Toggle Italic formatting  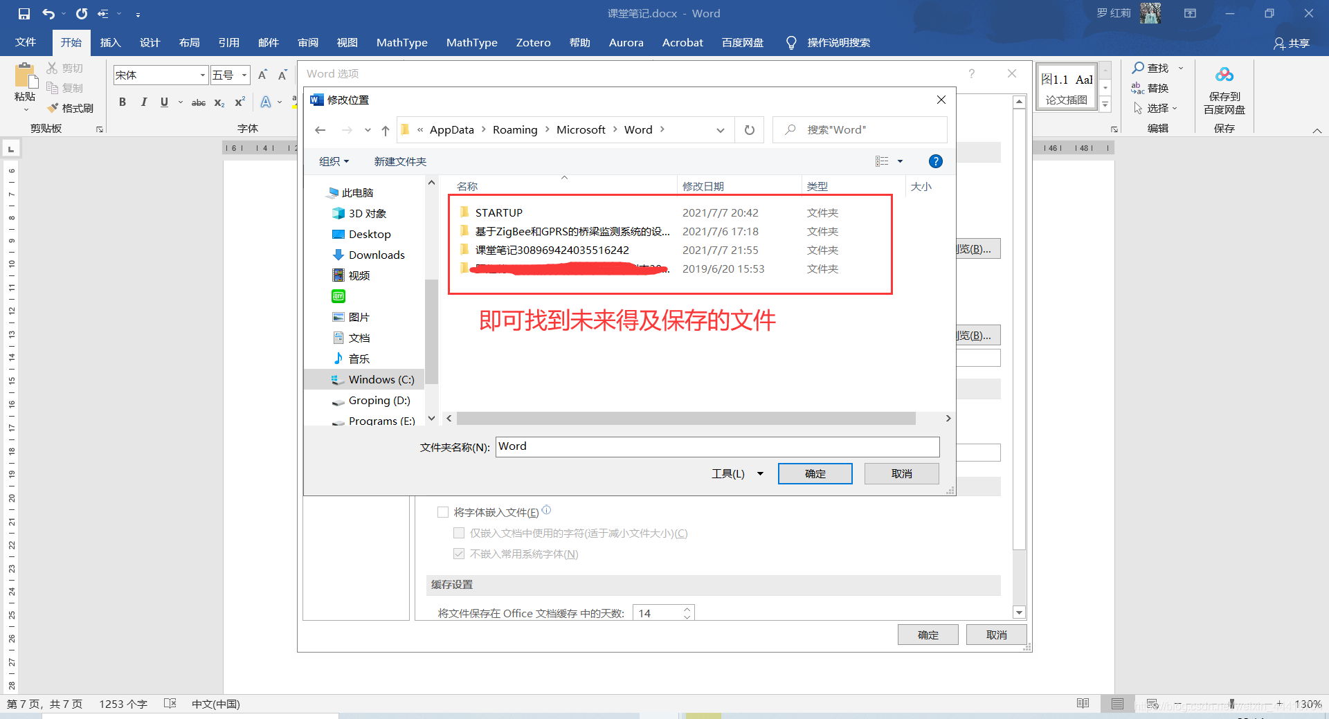tap(143, 102)
